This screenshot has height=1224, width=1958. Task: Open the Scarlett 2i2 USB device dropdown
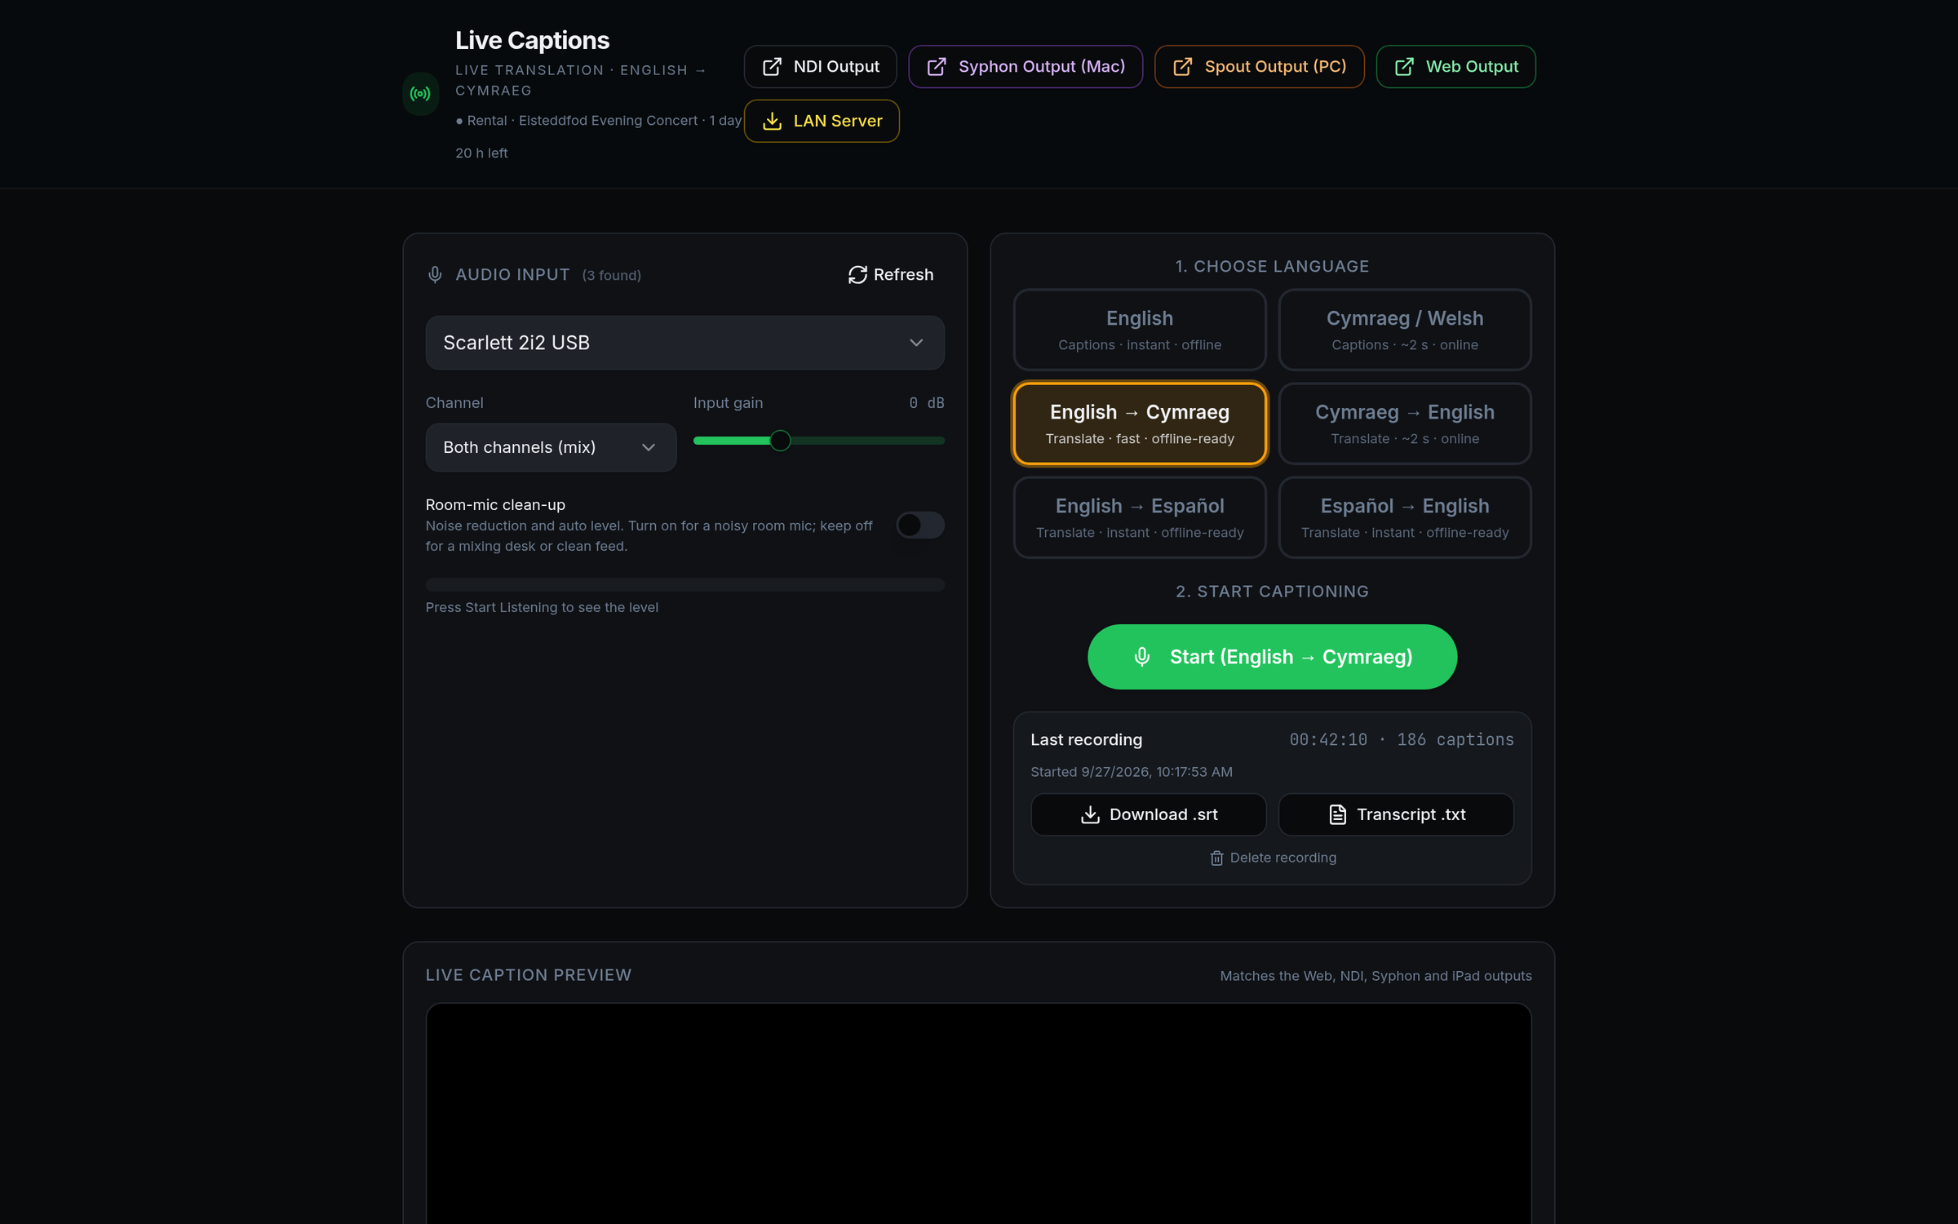684,343
